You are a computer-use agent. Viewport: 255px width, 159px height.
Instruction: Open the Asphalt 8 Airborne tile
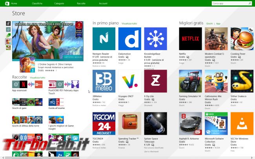point(190,123)
